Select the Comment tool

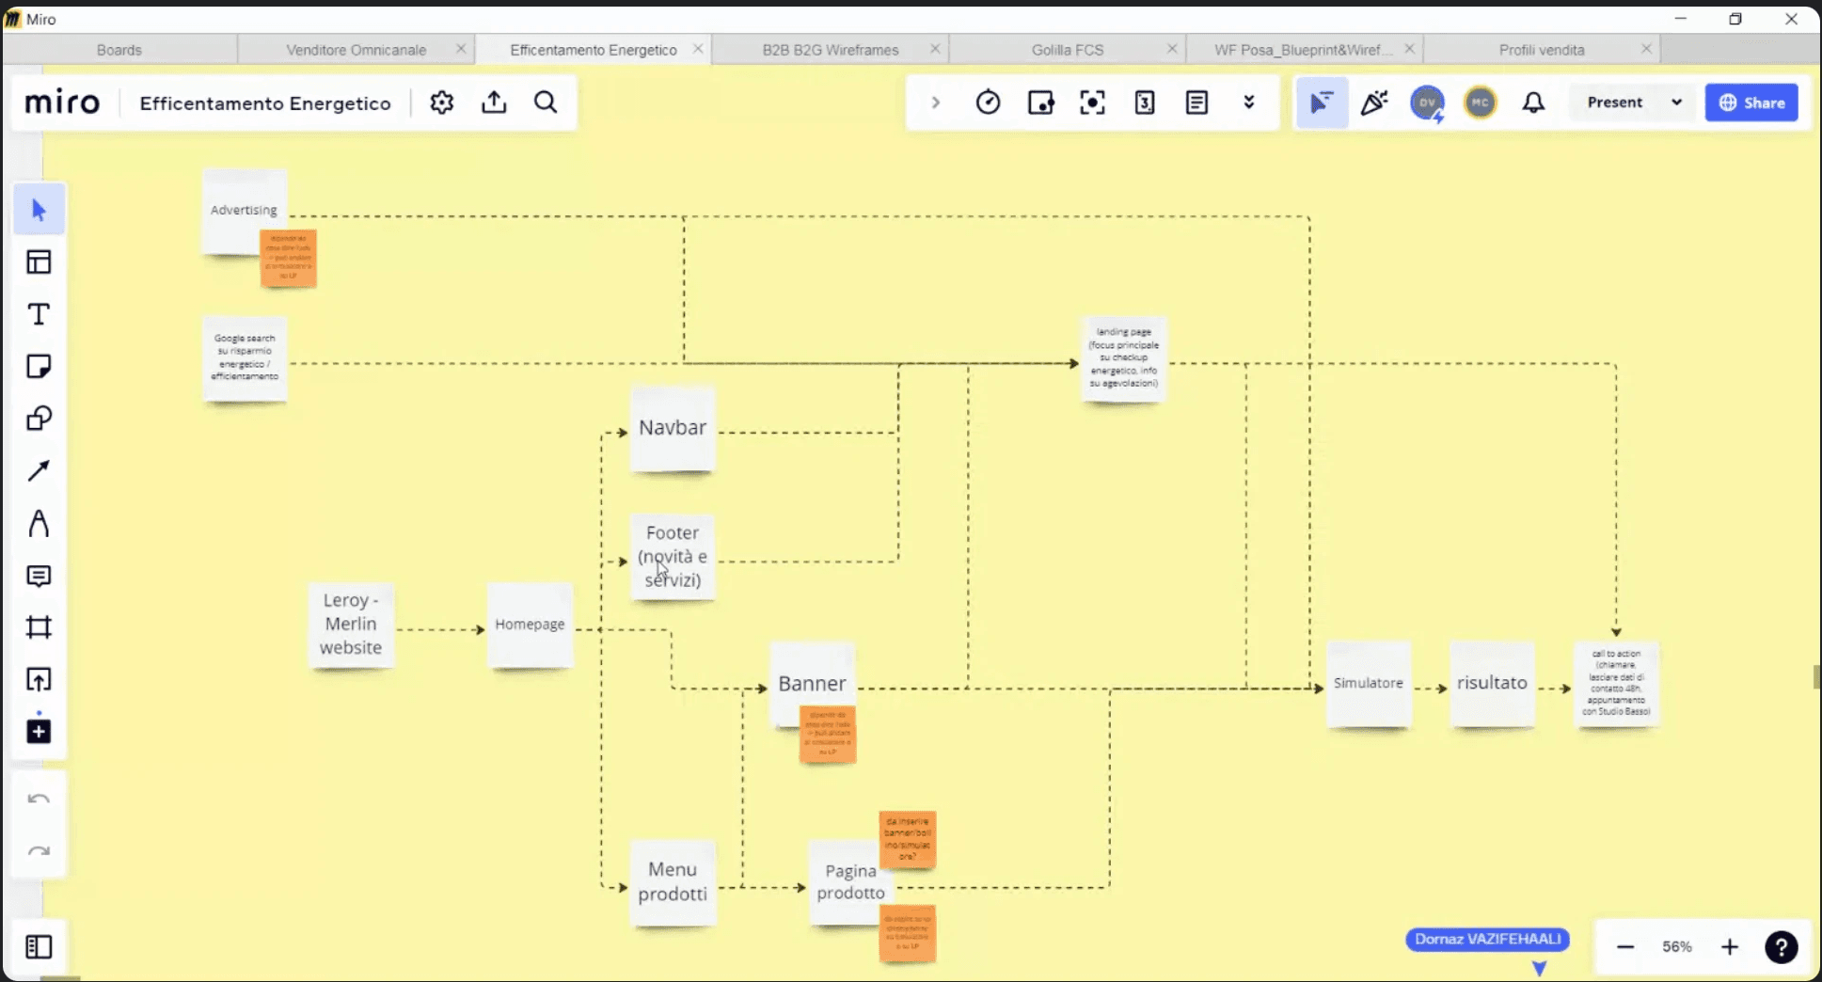39,576
